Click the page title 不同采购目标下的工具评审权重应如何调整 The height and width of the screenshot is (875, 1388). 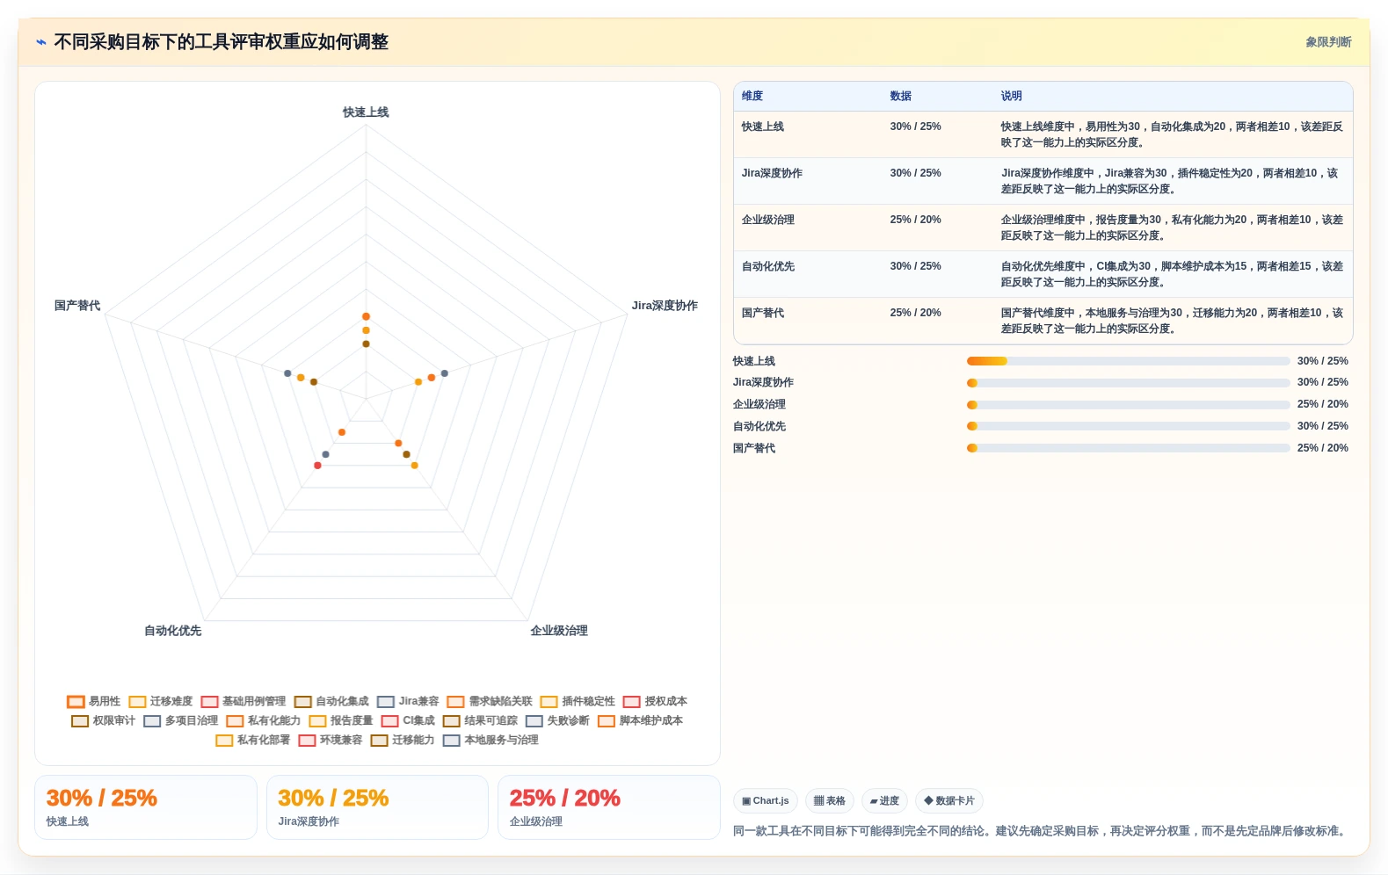pos(222,42)
